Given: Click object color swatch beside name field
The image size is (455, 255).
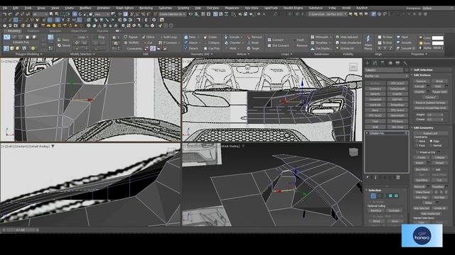Looking at the screenshot, I should pos(406,70).
